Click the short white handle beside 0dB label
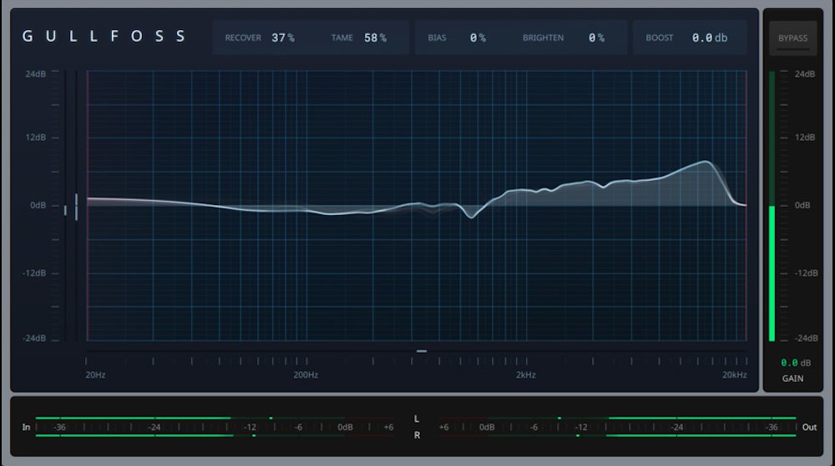 click(66, 210)
